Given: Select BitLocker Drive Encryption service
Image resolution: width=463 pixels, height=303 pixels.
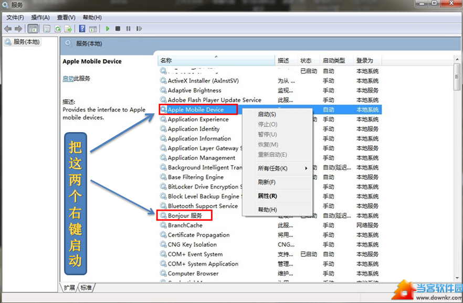Looking at the screenshot, I should [205, 187].
